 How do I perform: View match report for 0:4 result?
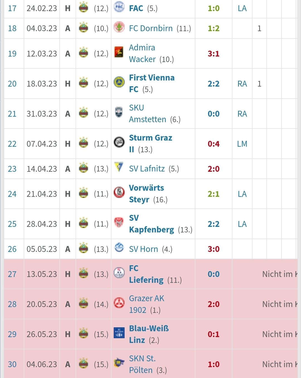click(214, 144)
